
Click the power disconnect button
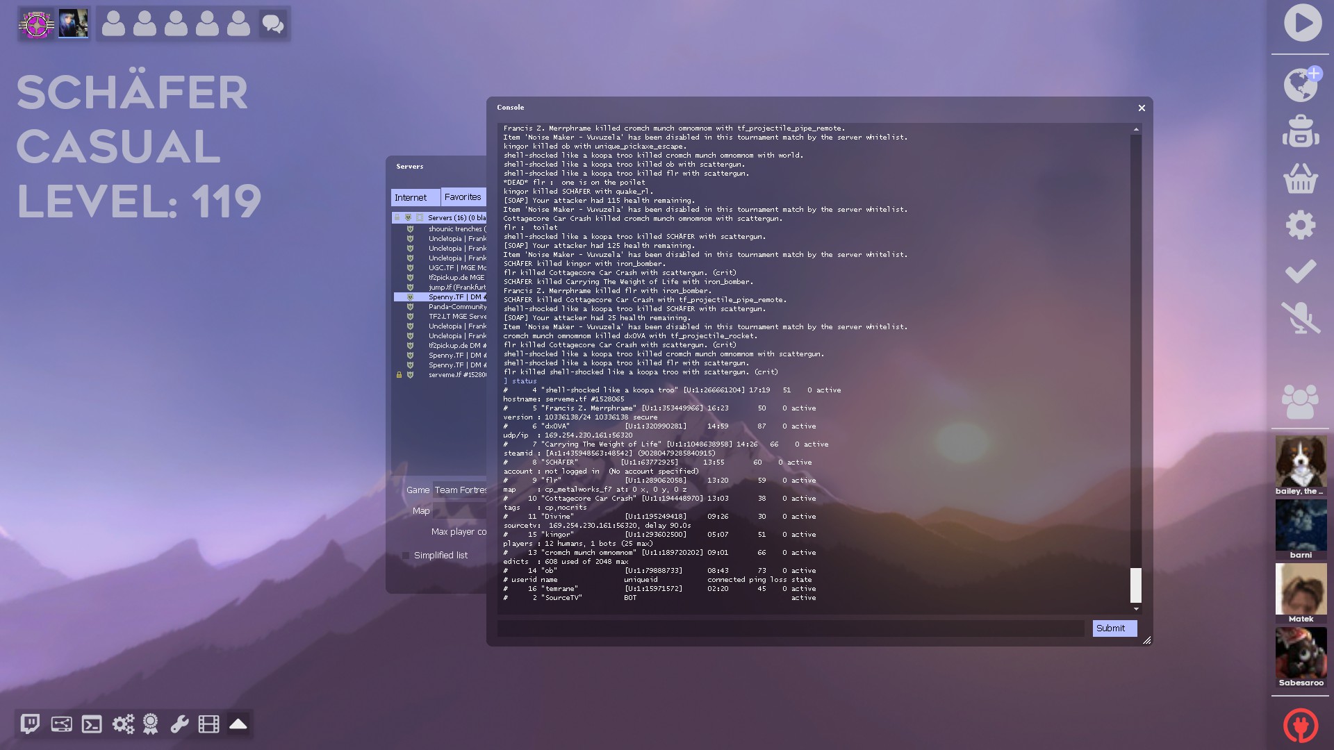click(1300, 725)
